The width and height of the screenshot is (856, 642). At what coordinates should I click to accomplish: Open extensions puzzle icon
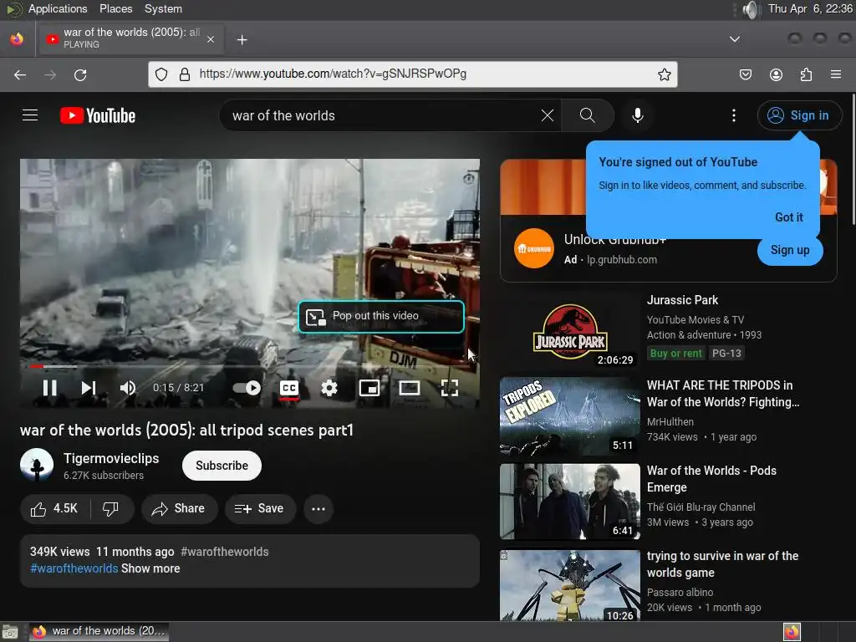pos(806,74)
